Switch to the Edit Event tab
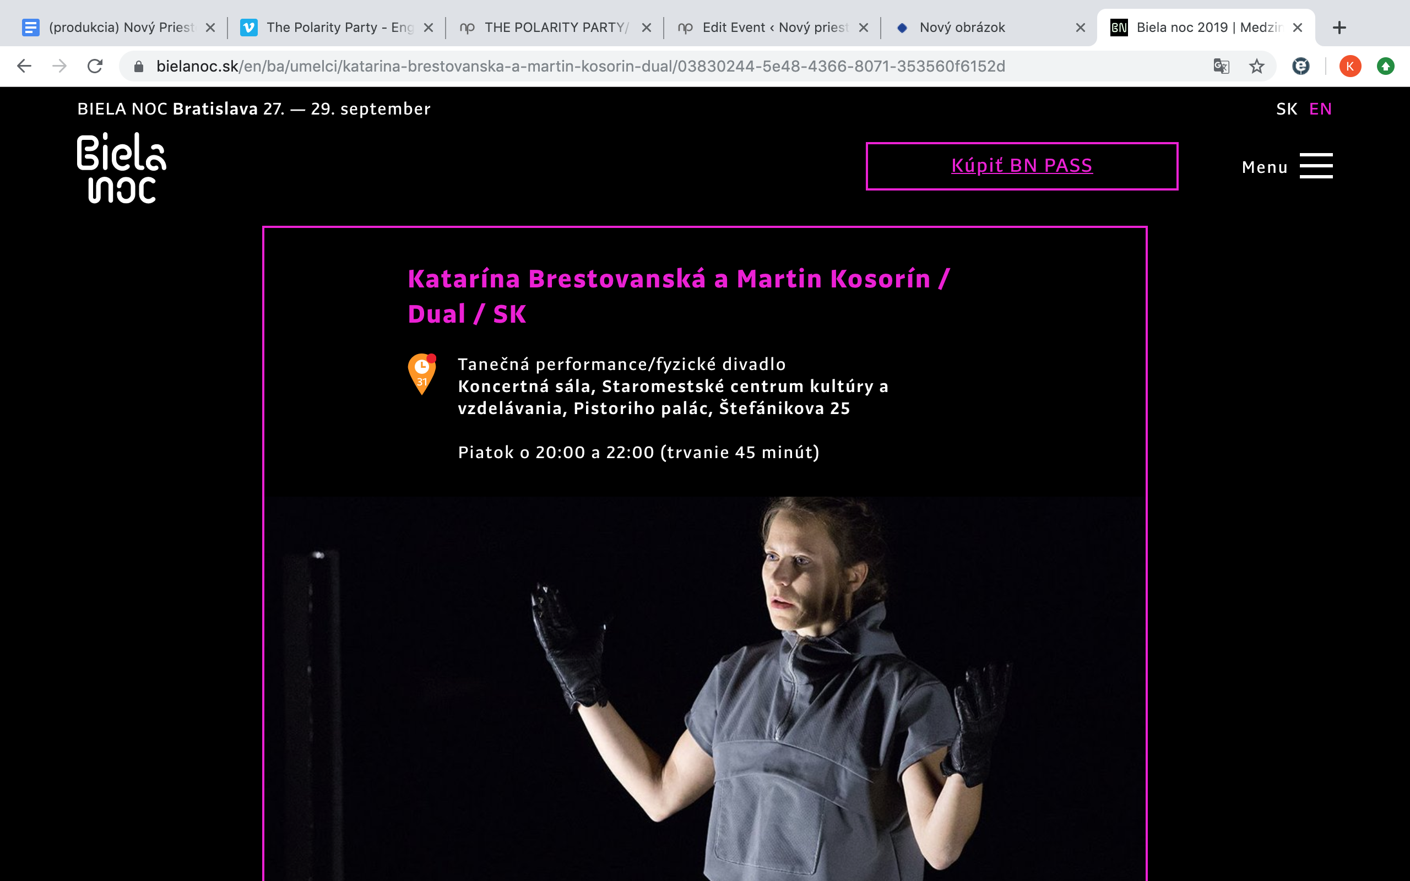 pyautogui.click(x=772, y=28)
